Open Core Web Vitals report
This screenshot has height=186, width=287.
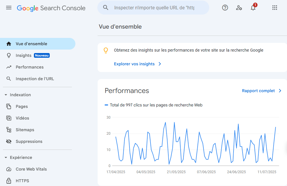[x=31, y=169]
